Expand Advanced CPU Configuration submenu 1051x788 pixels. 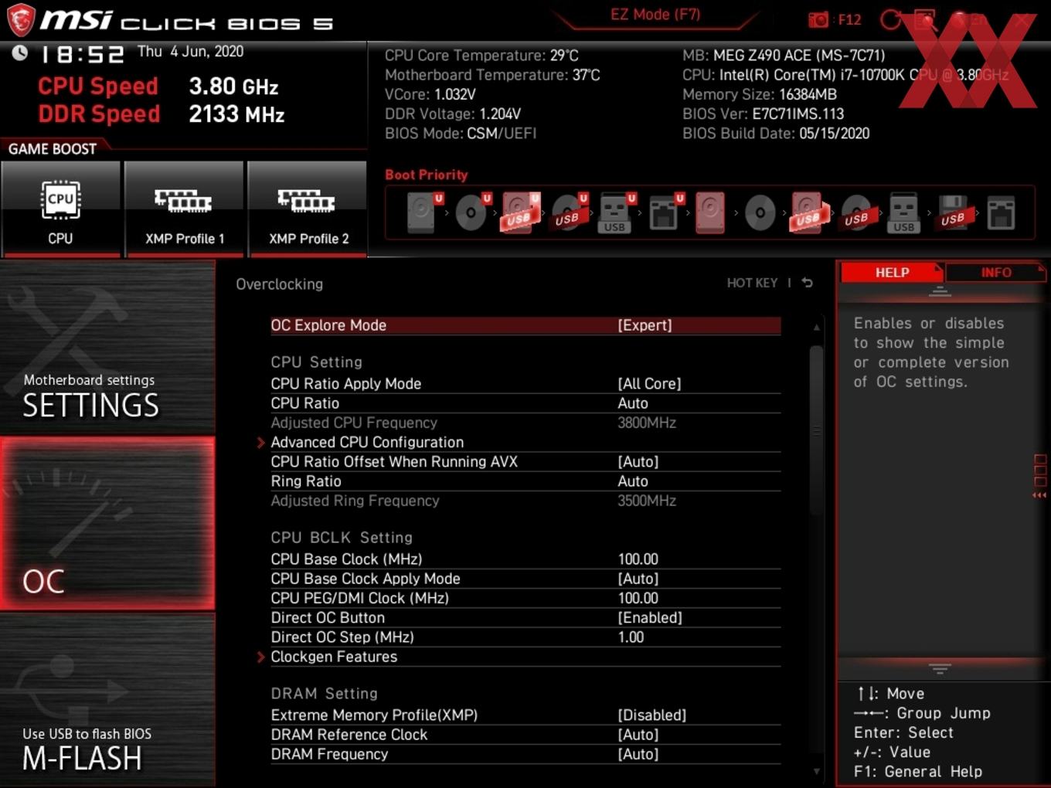367,442
